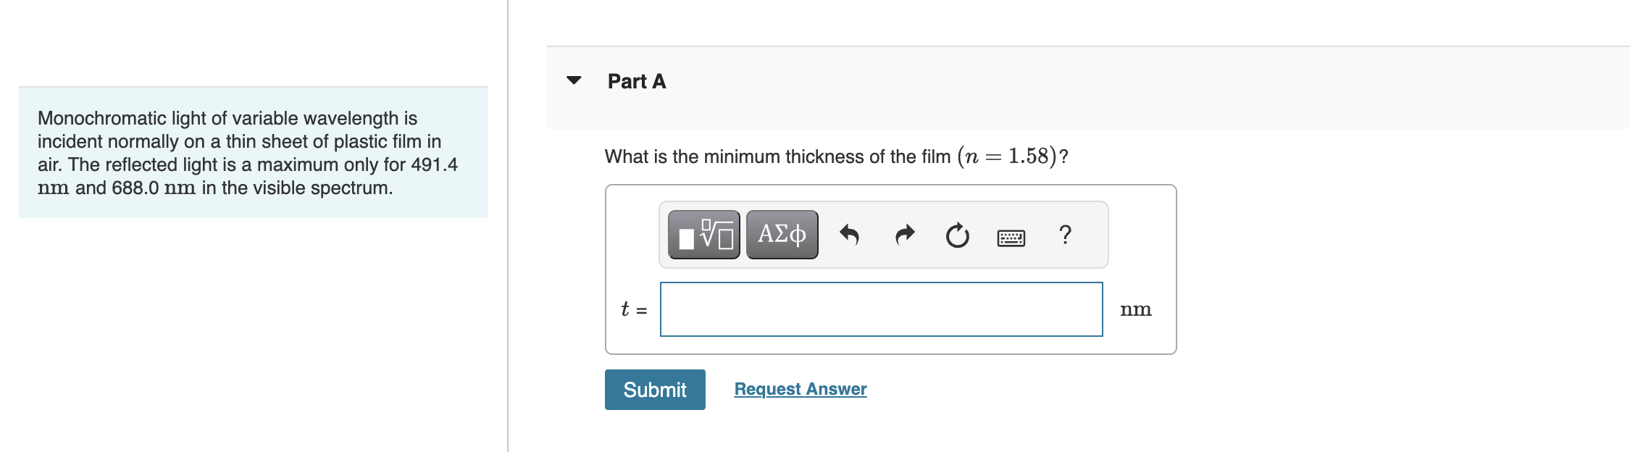This screenshot has height=452, width=1630.
Task: Collapse the Part A section triangle
Action: coord(574,80)
